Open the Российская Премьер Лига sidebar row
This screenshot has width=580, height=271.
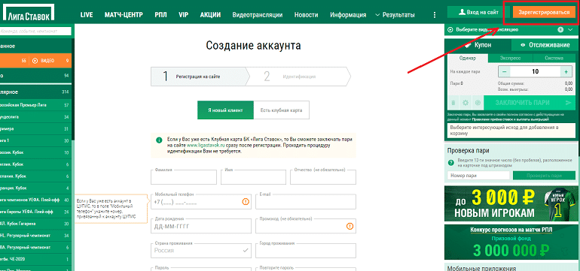coord(36,105)
